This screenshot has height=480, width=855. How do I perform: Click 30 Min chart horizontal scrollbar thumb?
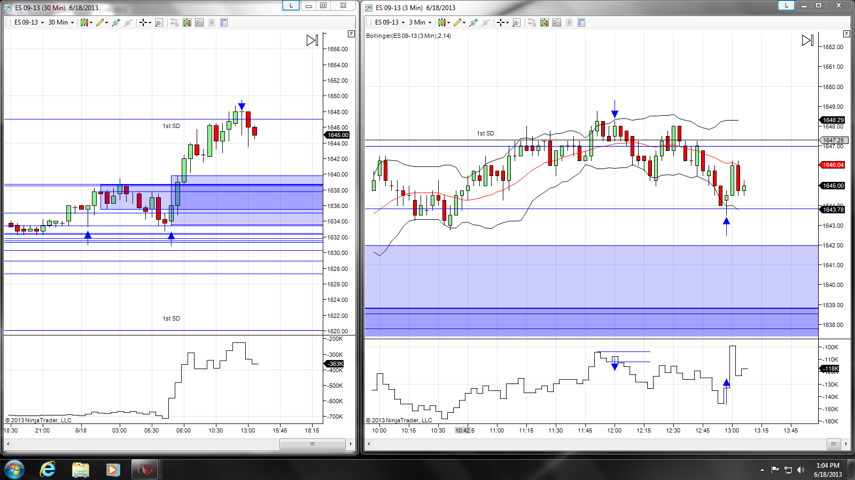[313, 444]
